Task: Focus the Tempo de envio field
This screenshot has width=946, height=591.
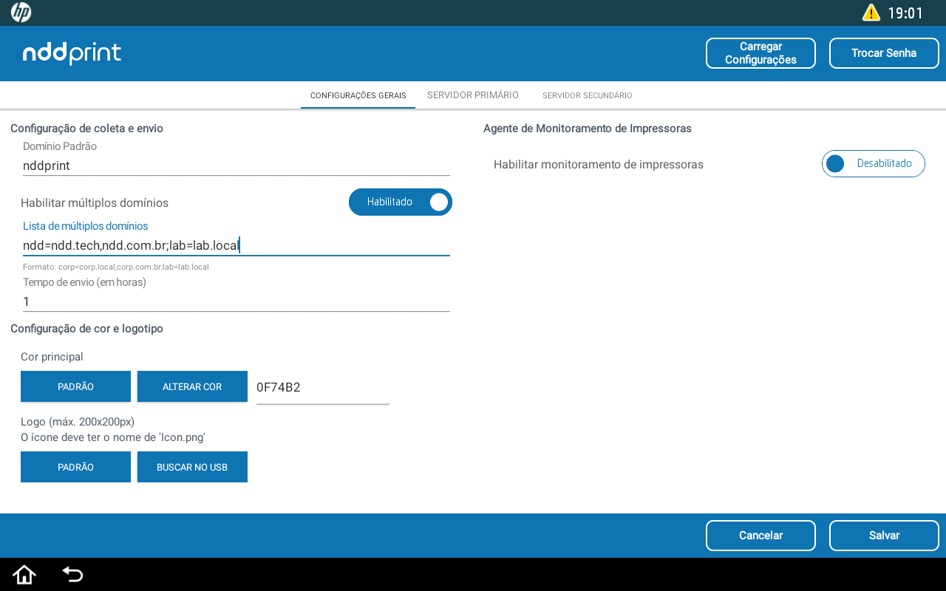Action: coord(236,301)
